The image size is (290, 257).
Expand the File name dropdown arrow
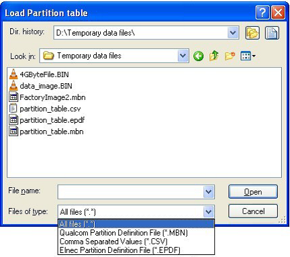(x=209, y=192)
